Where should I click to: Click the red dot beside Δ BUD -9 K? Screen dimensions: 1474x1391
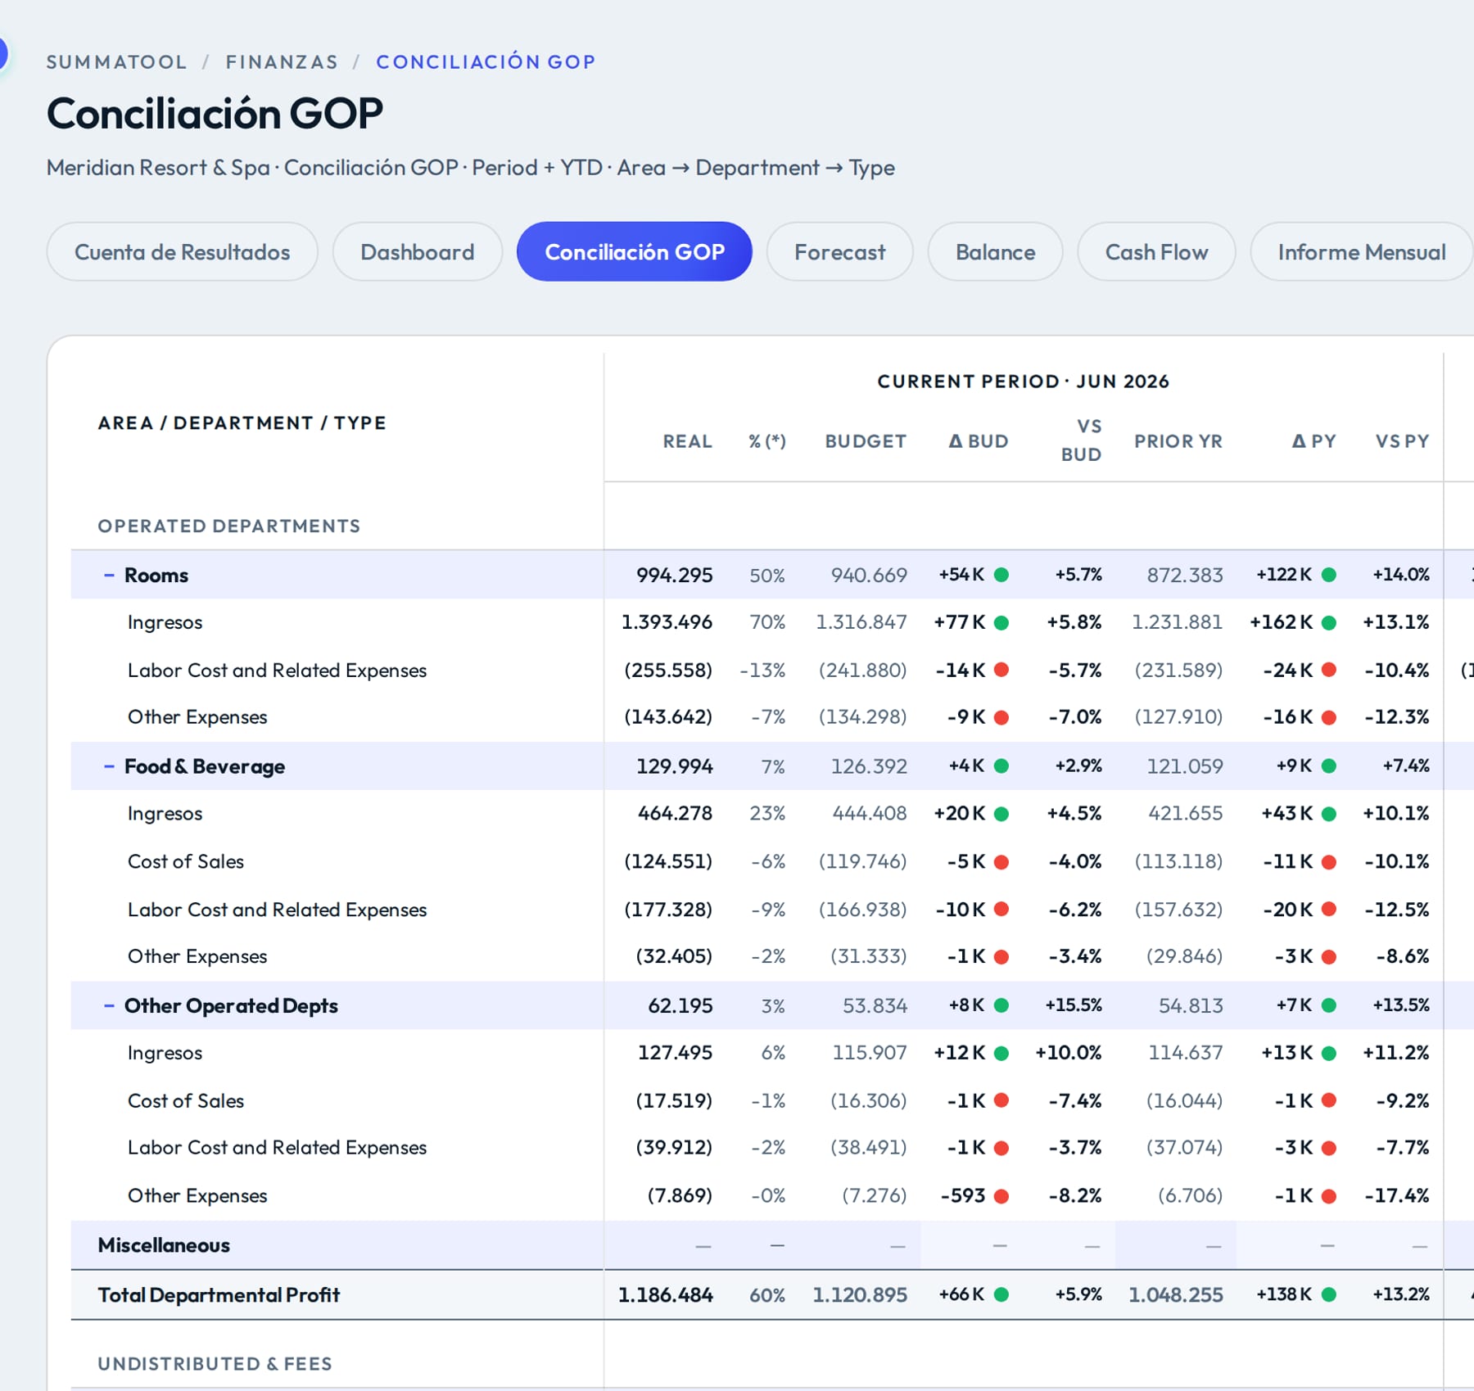pyautogui.click(x=1001, y=717)
